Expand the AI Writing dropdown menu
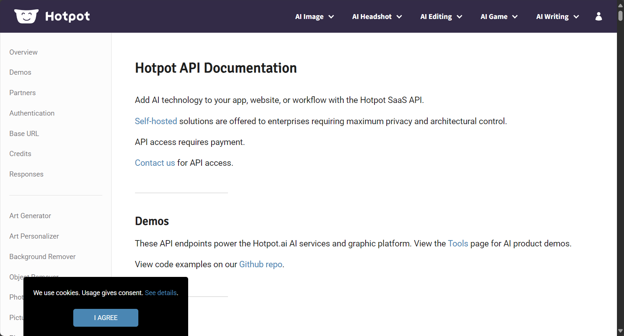The image size is (624, 336). tap(558, 17)
